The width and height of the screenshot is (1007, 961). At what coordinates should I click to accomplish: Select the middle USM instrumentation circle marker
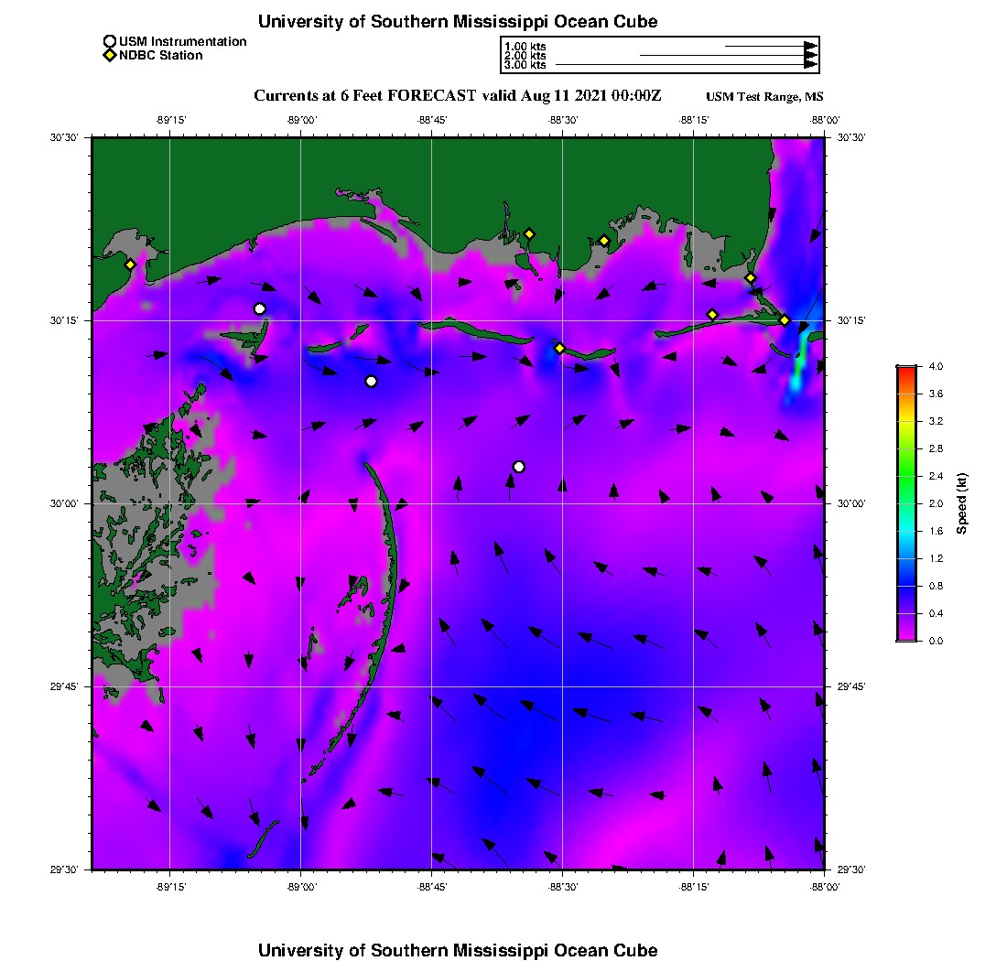371,381
